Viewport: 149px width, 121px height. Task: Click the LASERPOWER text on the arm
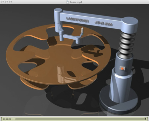77,20
